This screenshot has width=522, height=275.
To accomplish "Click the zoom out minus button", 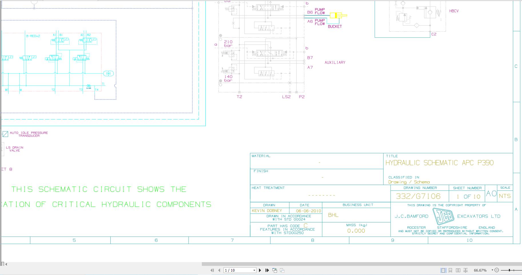I will click(x=497, y=270).
